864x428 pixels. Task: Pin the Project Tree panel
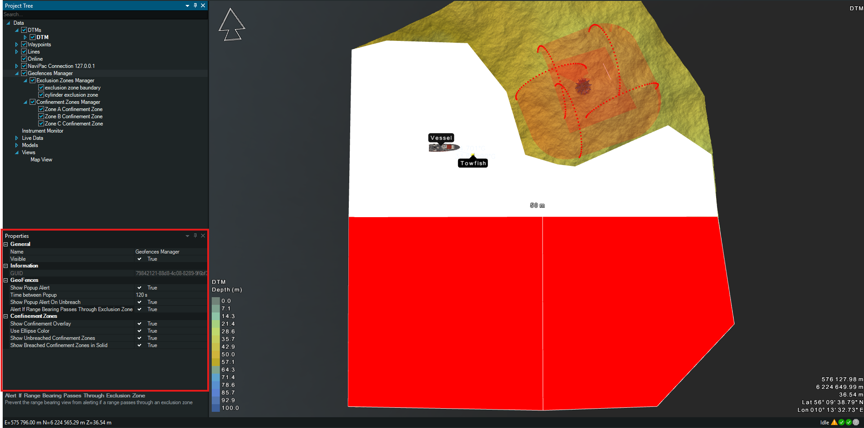(195, 5)
